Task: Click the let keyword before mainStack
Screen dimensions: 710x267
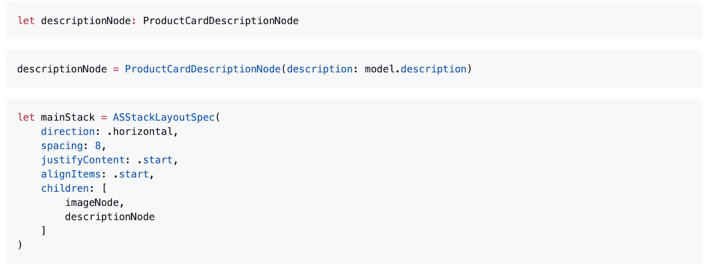Action: coord(26,117)
